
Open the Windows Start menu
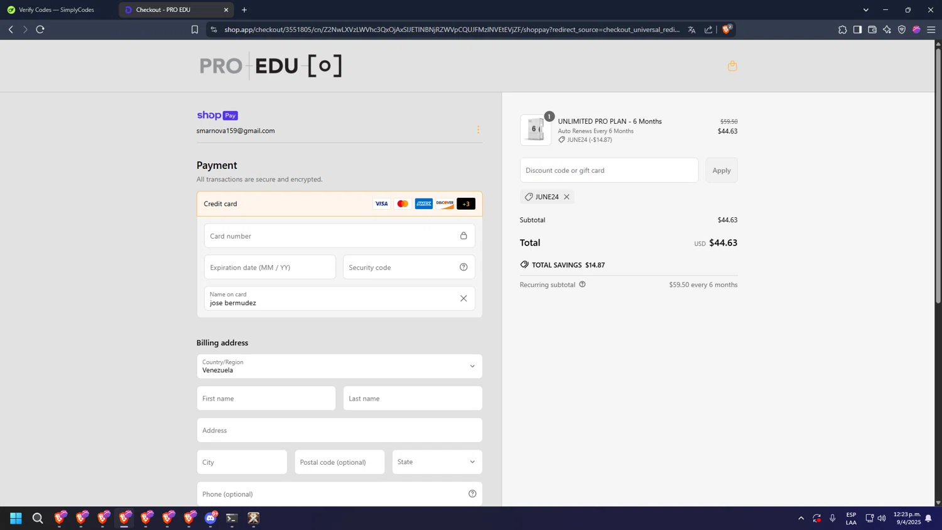click(x=16, y=518)
